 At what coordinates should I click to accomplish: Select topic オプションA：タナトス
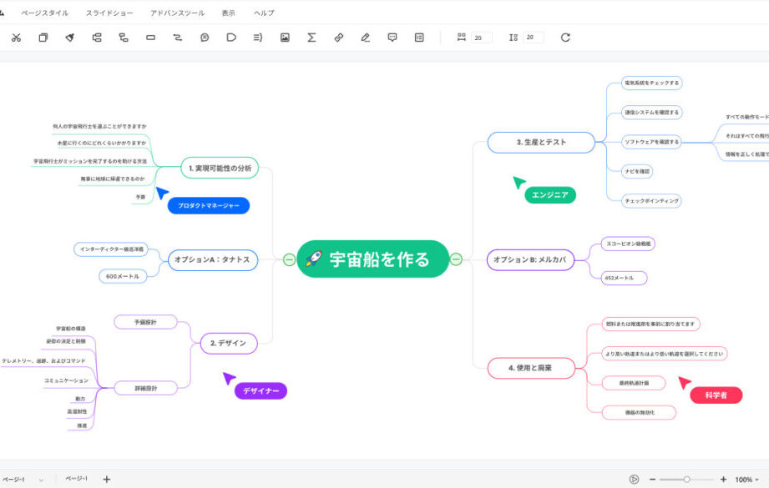pyautogui.click(x=212, y=259)
